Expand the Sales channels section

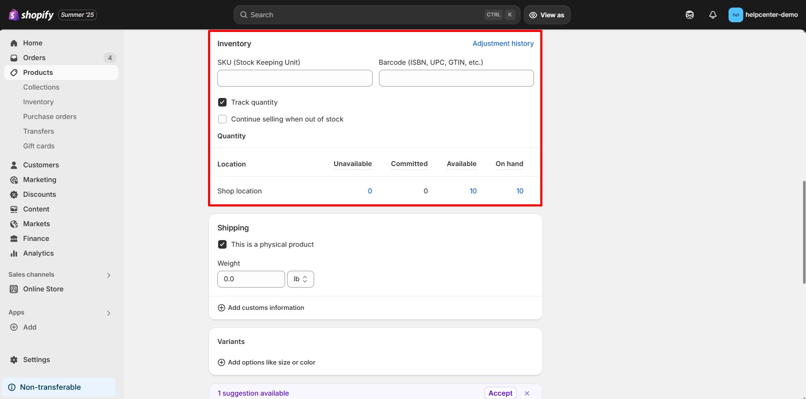pyautogui.click(x=109, y=275)
